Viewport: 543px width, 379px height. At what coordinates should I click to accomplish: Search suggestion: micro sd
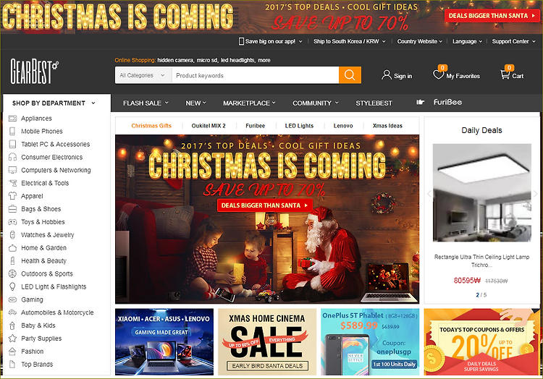[x=208, y=60]
